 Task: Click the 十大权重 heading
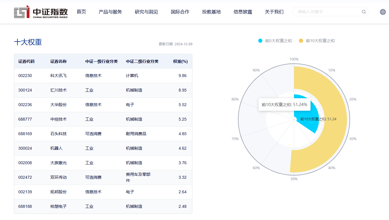point(28,42)
